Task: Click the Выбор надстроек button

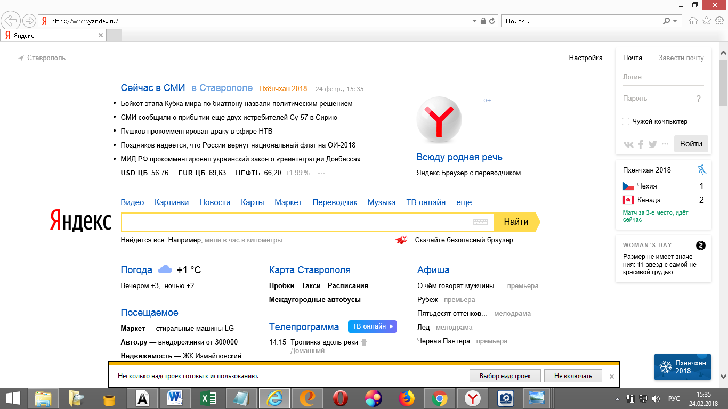Action: pyautogui.click(x=505, y=375)
